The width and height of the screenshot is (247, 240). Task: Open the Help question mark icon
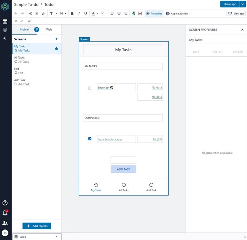click(5, 203)
